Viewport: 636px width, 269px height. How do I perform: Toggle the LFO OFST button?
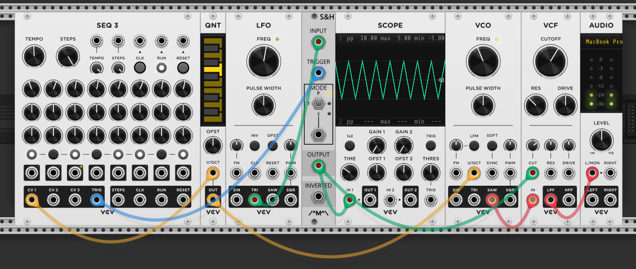pyautogui.click(x=272, y=146)
